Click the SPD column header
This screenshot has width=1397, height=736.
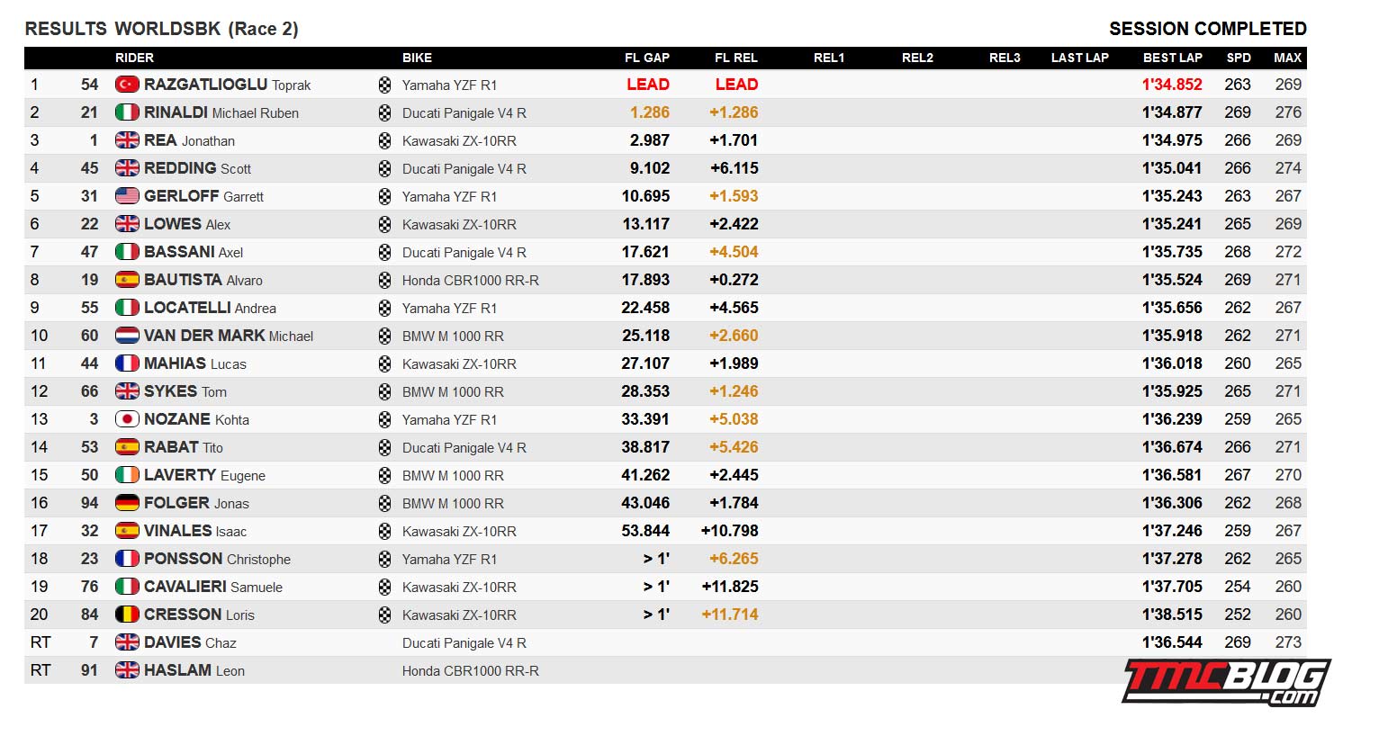point(1239,58)
